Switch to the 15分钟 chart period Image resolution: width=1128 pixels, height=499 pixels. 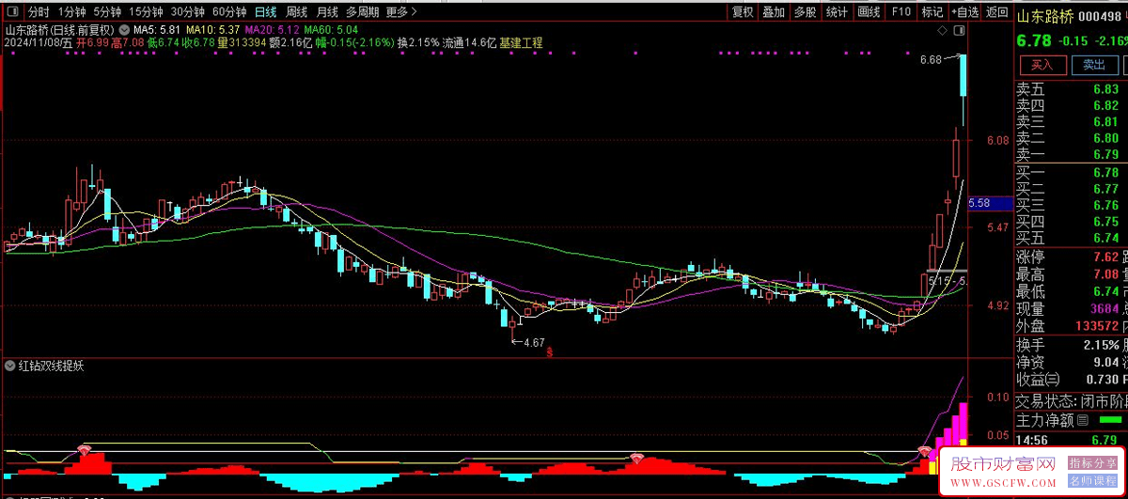coord(145,12)
